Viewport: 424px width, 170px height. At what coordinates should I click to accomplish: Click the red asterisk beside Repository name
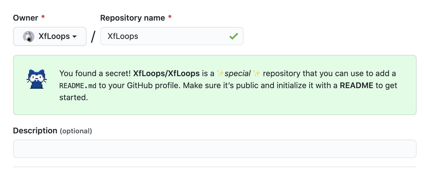pyautogui.click(x=170, y=18)
